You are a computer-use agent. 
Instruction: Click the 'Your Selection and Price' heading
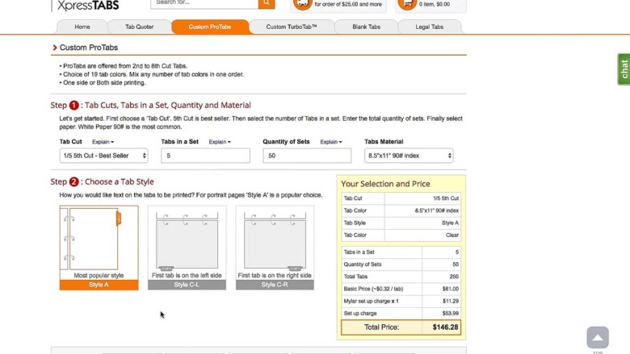click(385, 184)
